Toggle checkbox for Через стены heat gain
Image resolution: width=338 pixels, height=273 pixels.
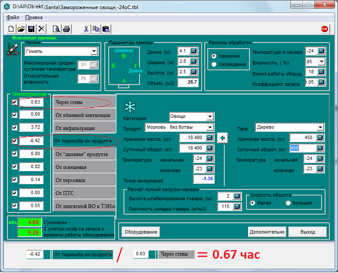14,102
